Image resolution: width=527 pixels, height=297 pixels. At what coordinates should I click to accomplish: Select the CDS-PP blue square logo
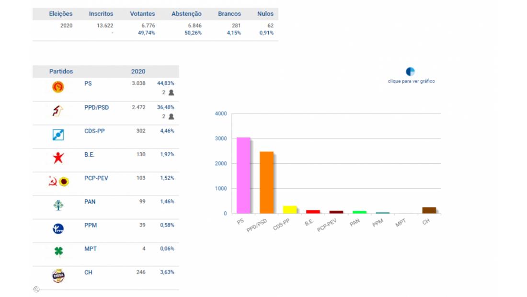click(58, 135)
